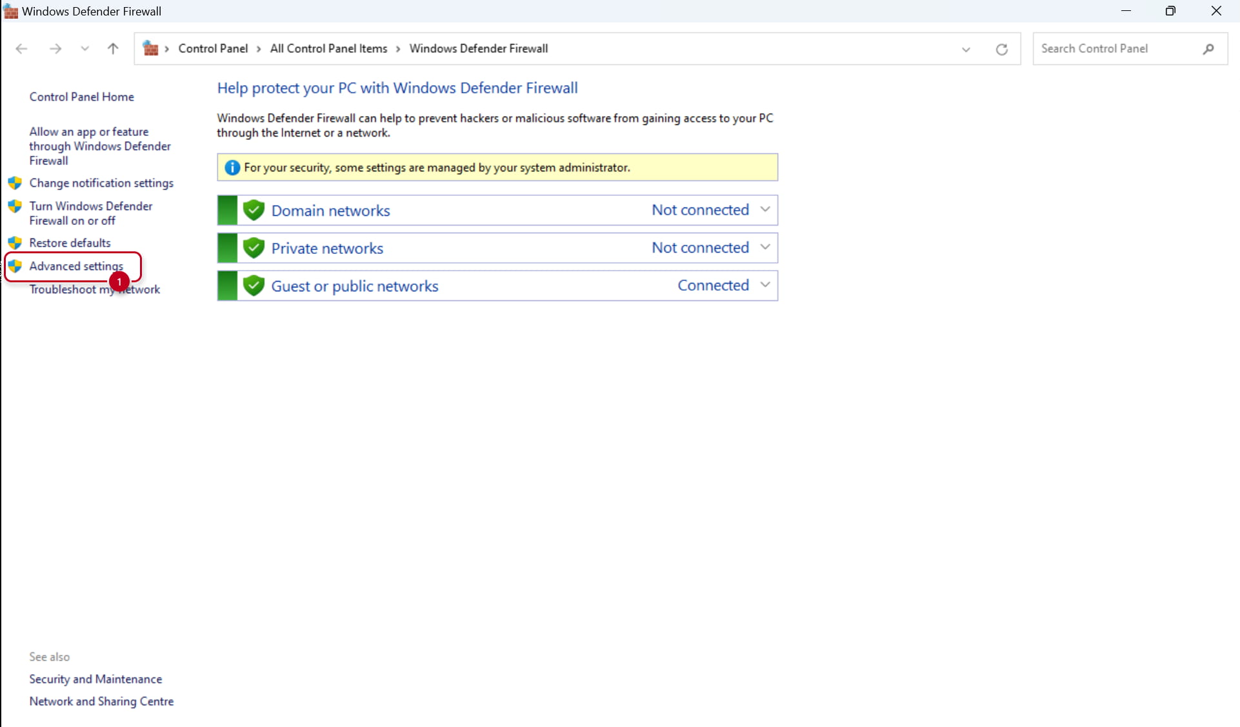
Task: Open the recent locations dropdown arrow
Action: (85, 49)
